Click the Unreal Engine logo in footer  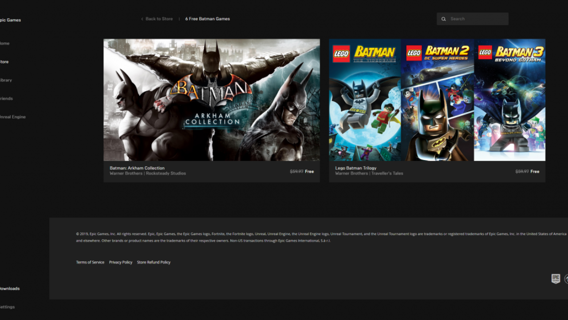click(x=566, y=279)
